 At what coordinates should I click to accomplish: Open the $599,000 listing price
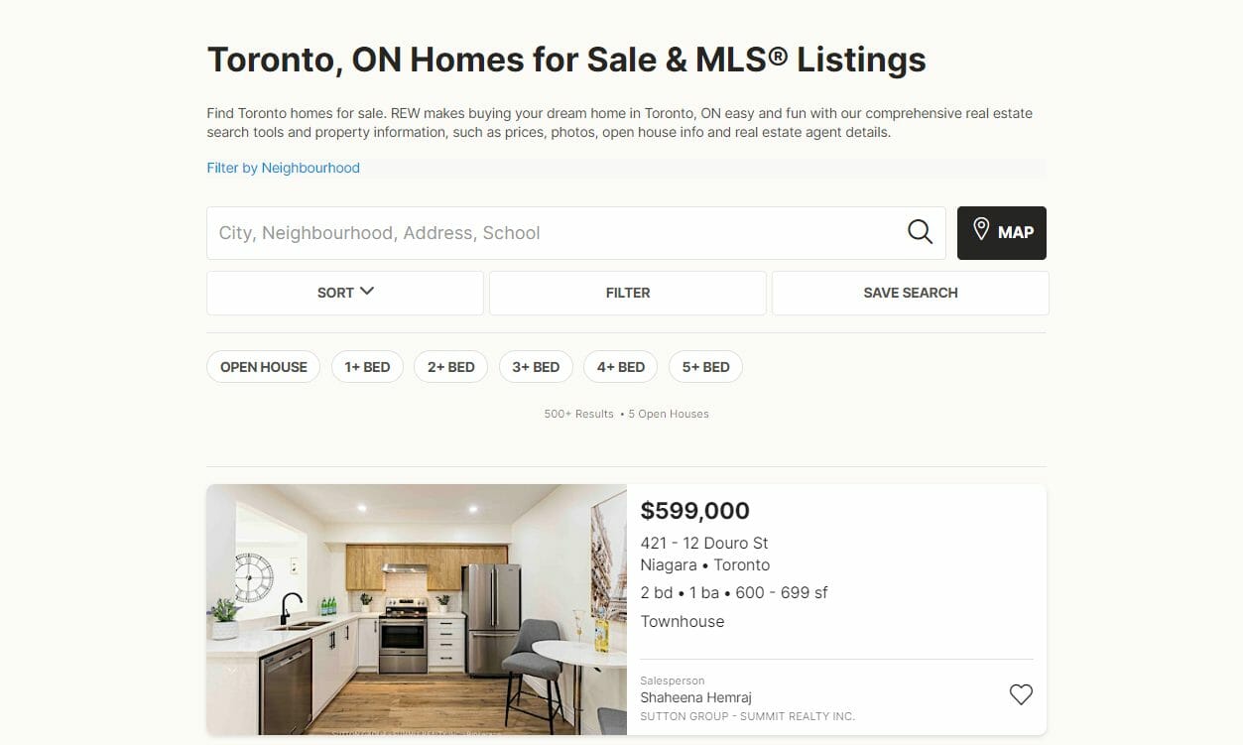(694, 511)
